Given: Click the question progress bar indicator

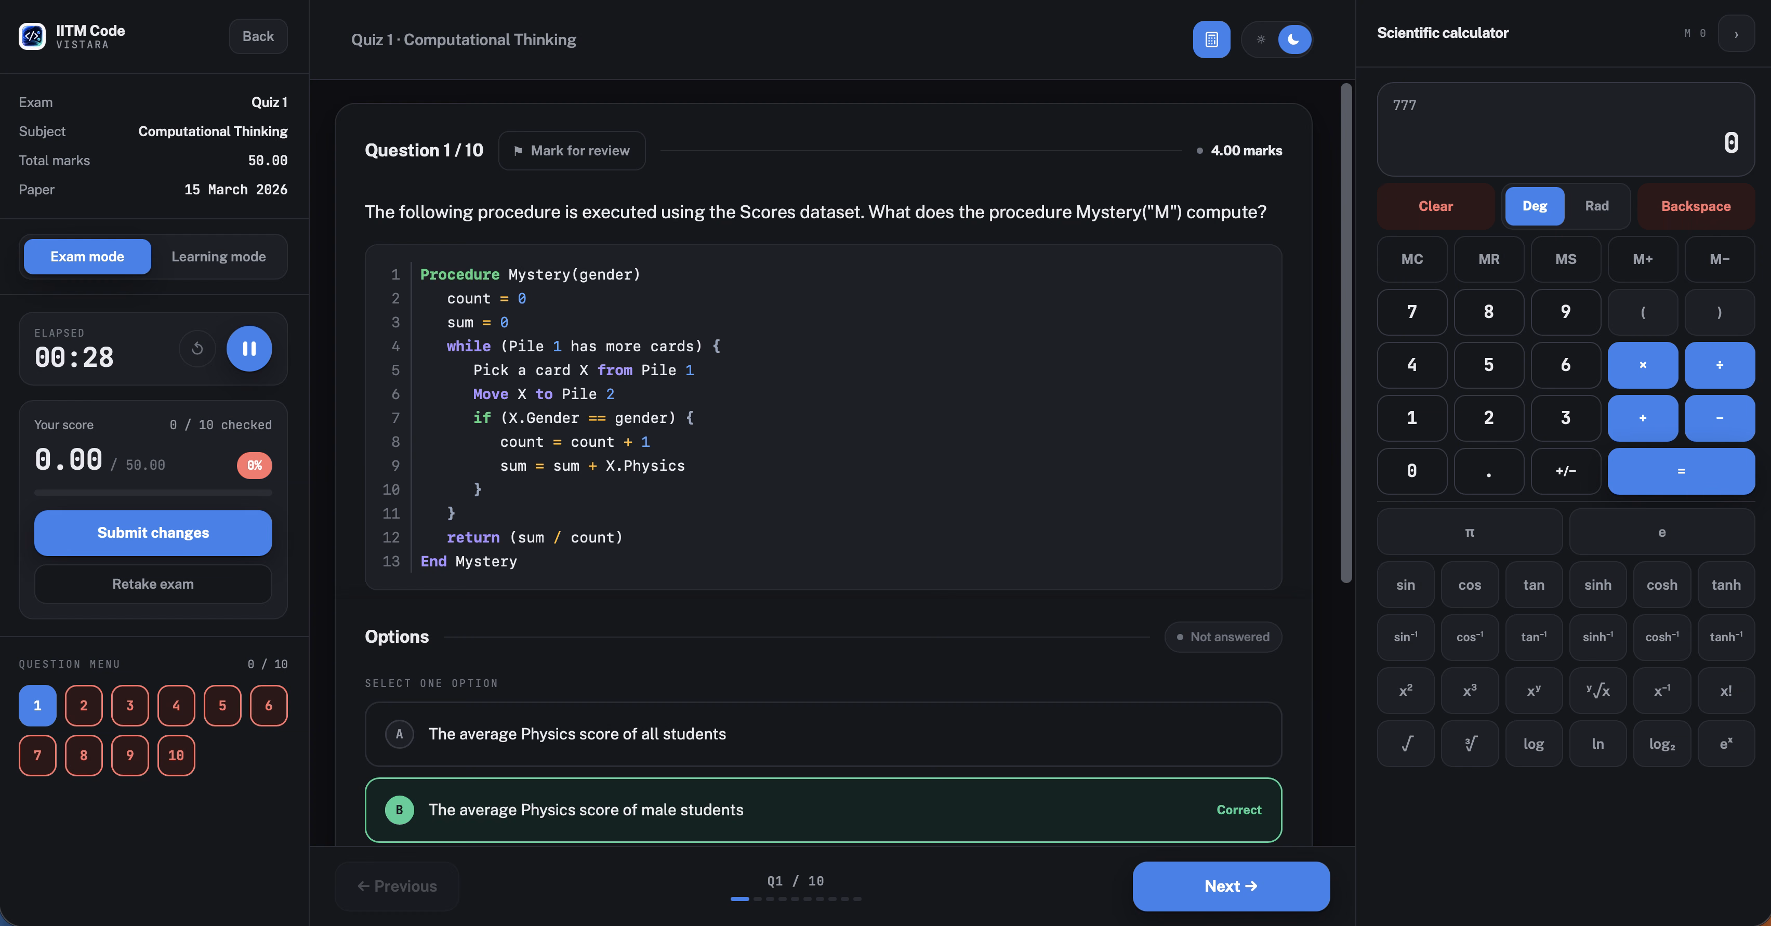Looking at the screenshot, I should [796, 898].
